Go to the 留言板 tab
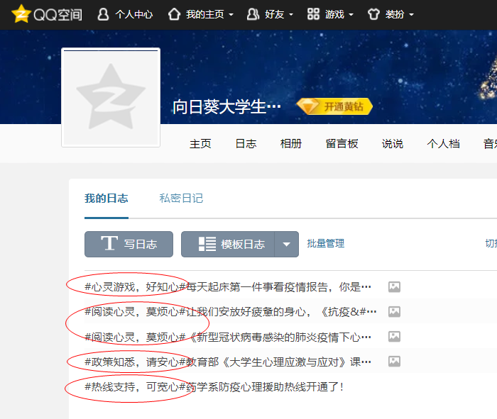Image resolution: width=497 pixels, height=419 pixels. coord(342,144)
